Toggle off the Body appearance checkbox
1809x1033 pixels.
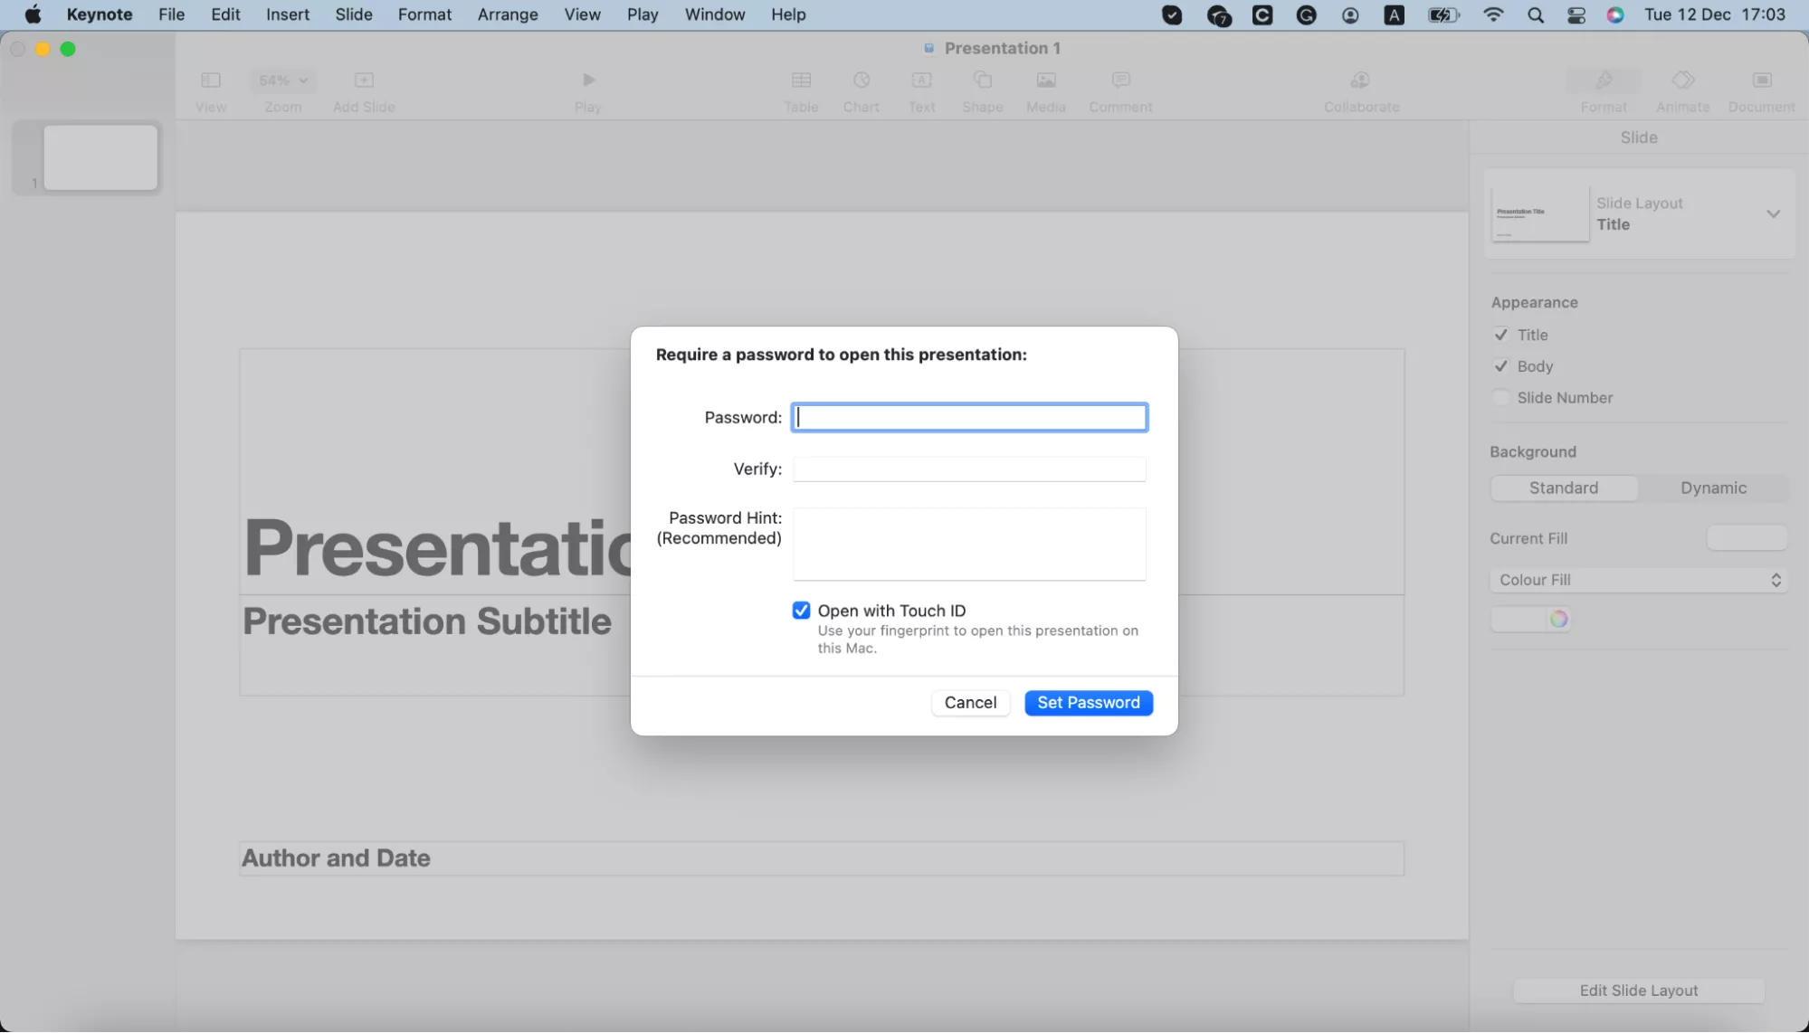pos(1500,365)
